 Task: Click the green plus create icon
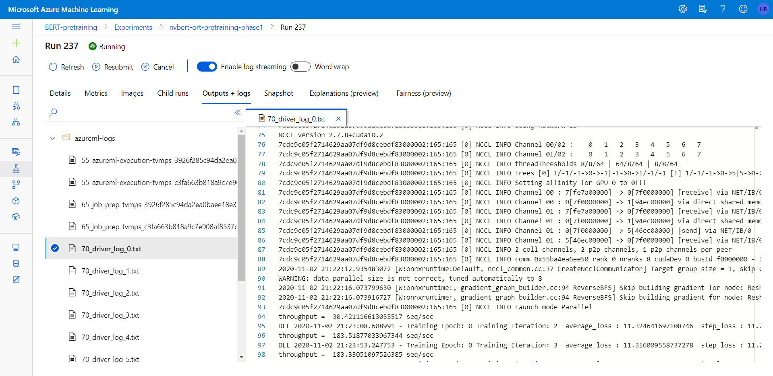(16, 43)
